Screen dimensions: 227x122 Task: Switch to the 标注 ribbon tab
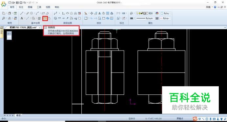pyautogui.click(x=21, y=7)
